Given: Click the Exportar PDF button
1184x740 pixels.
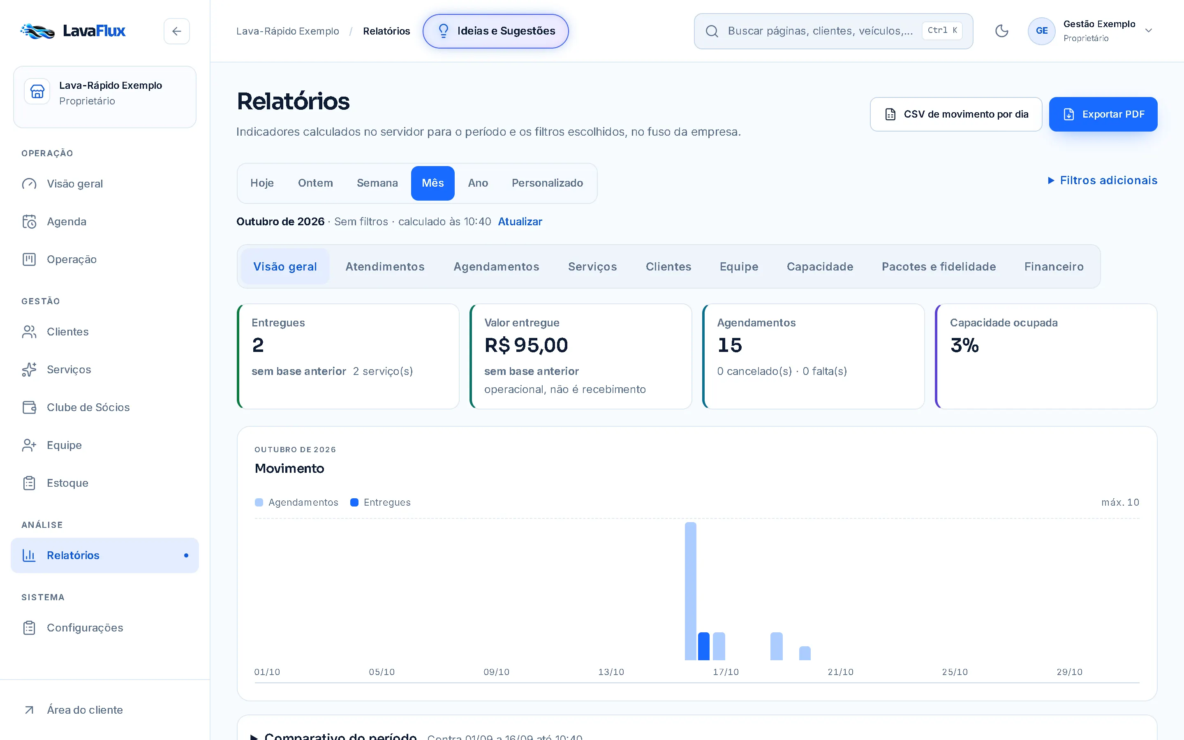Looking at the screenshot, I should click(x=1103, y=115).
